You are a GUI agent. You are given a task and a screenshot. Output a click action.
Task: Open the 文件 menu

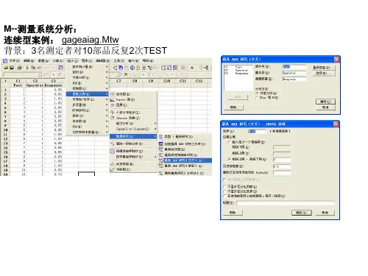15,61
